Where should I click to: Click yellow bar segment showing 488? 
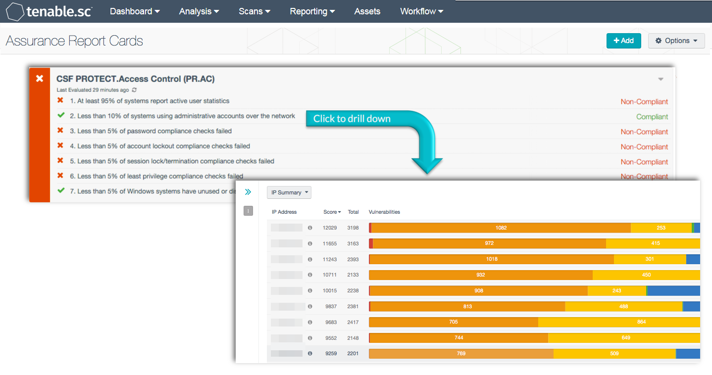623,307
